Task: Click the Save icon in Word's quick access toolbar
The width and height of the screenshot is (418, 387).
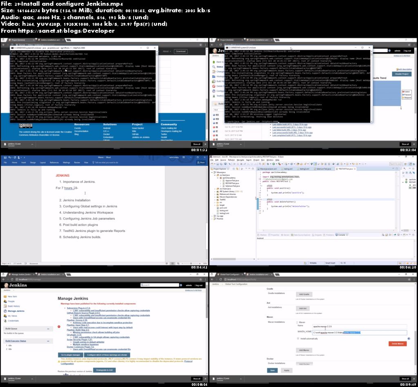Action: (5, 157)
